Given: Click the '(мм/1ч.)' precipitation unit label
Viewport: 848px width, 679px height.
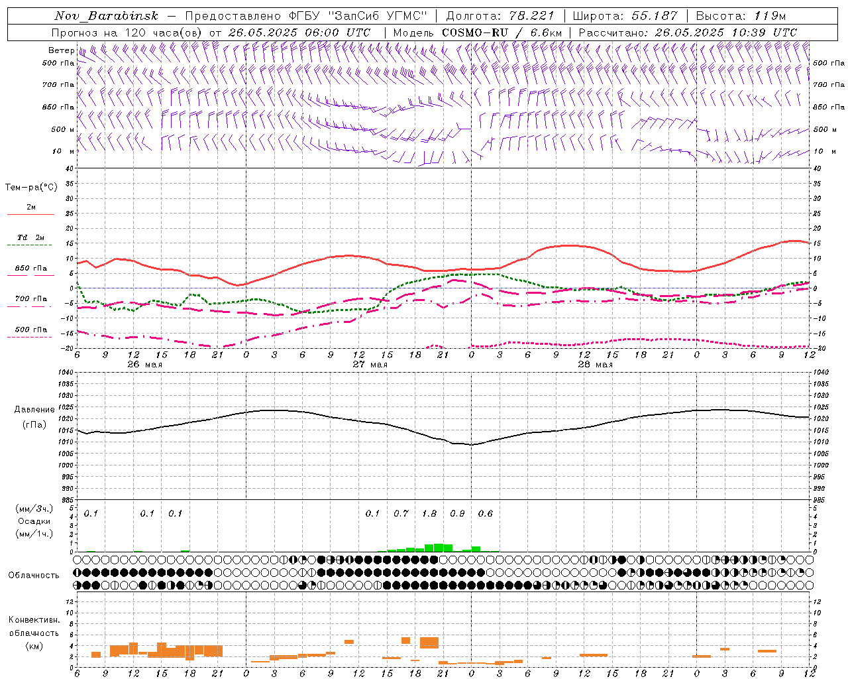Looking at the screenshot, I should (x=34, y=533).
